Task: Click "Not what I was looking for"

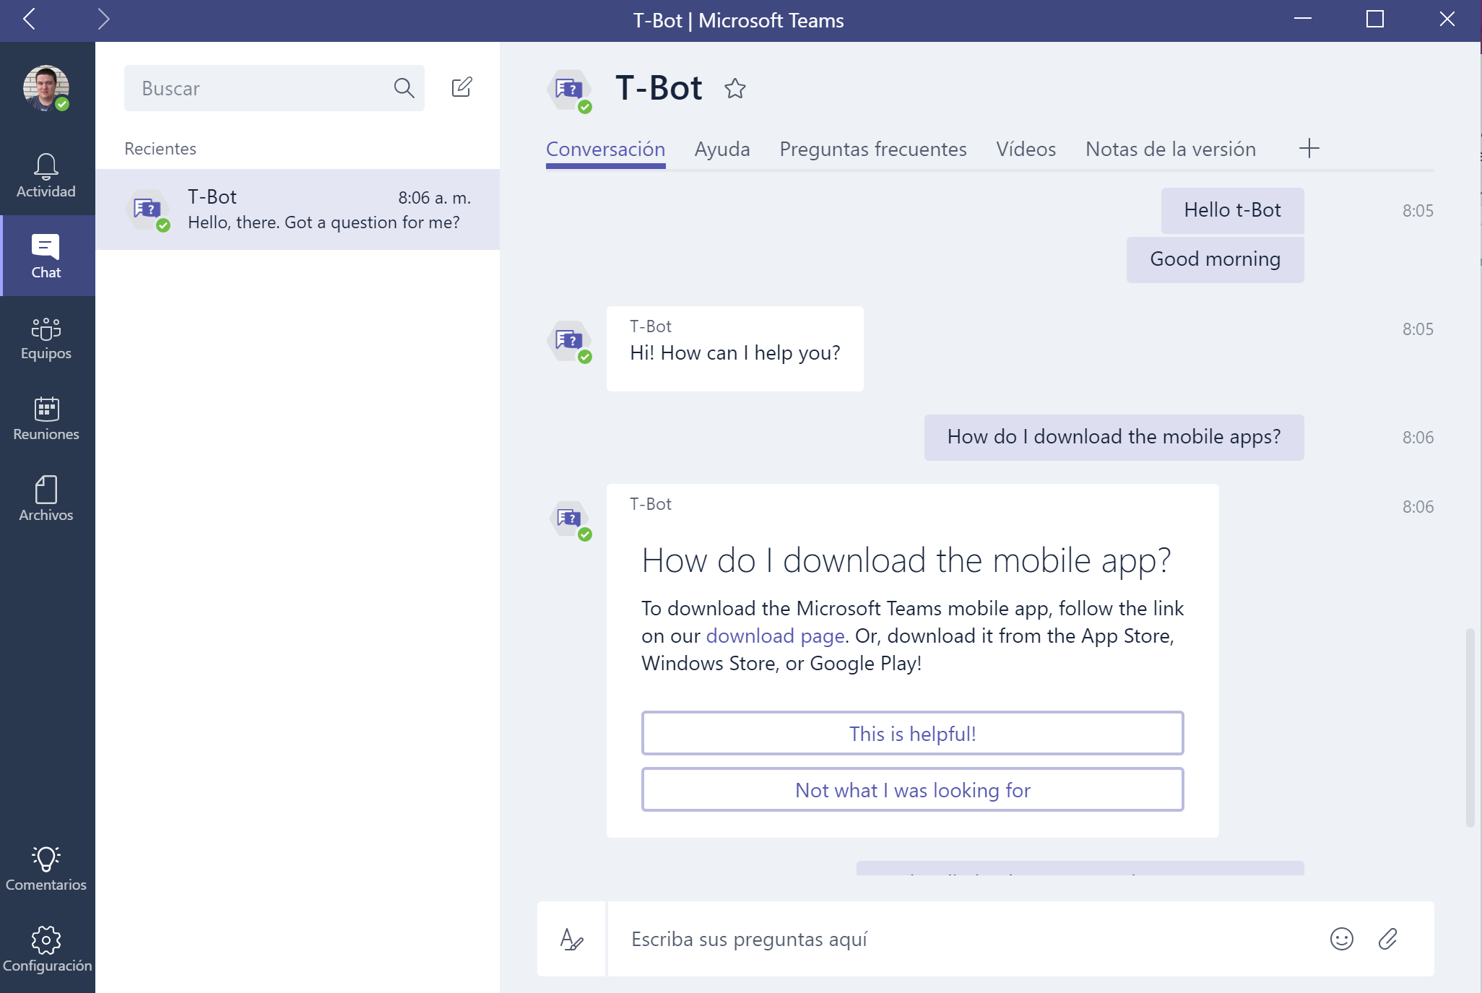Action: pos(912,790)
